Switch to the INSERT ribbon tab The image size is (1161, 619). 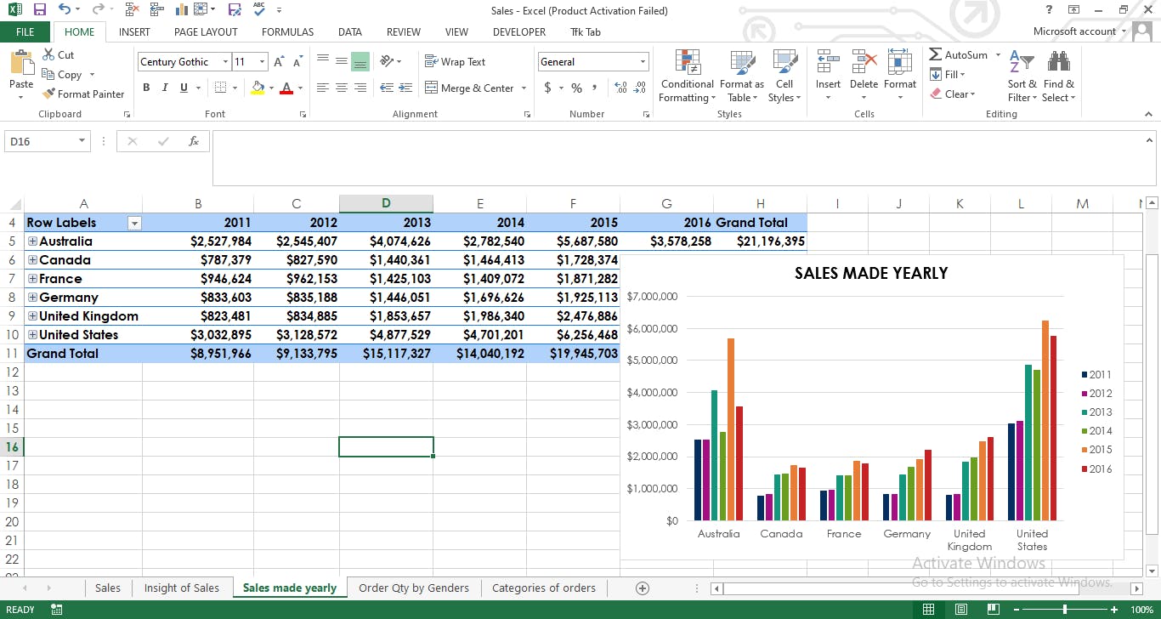coord(134,32)
